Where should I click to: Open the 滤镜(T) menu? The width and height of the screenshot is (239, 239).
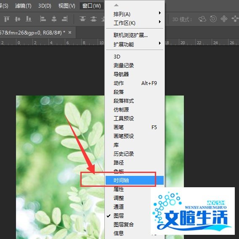[23, 6]
